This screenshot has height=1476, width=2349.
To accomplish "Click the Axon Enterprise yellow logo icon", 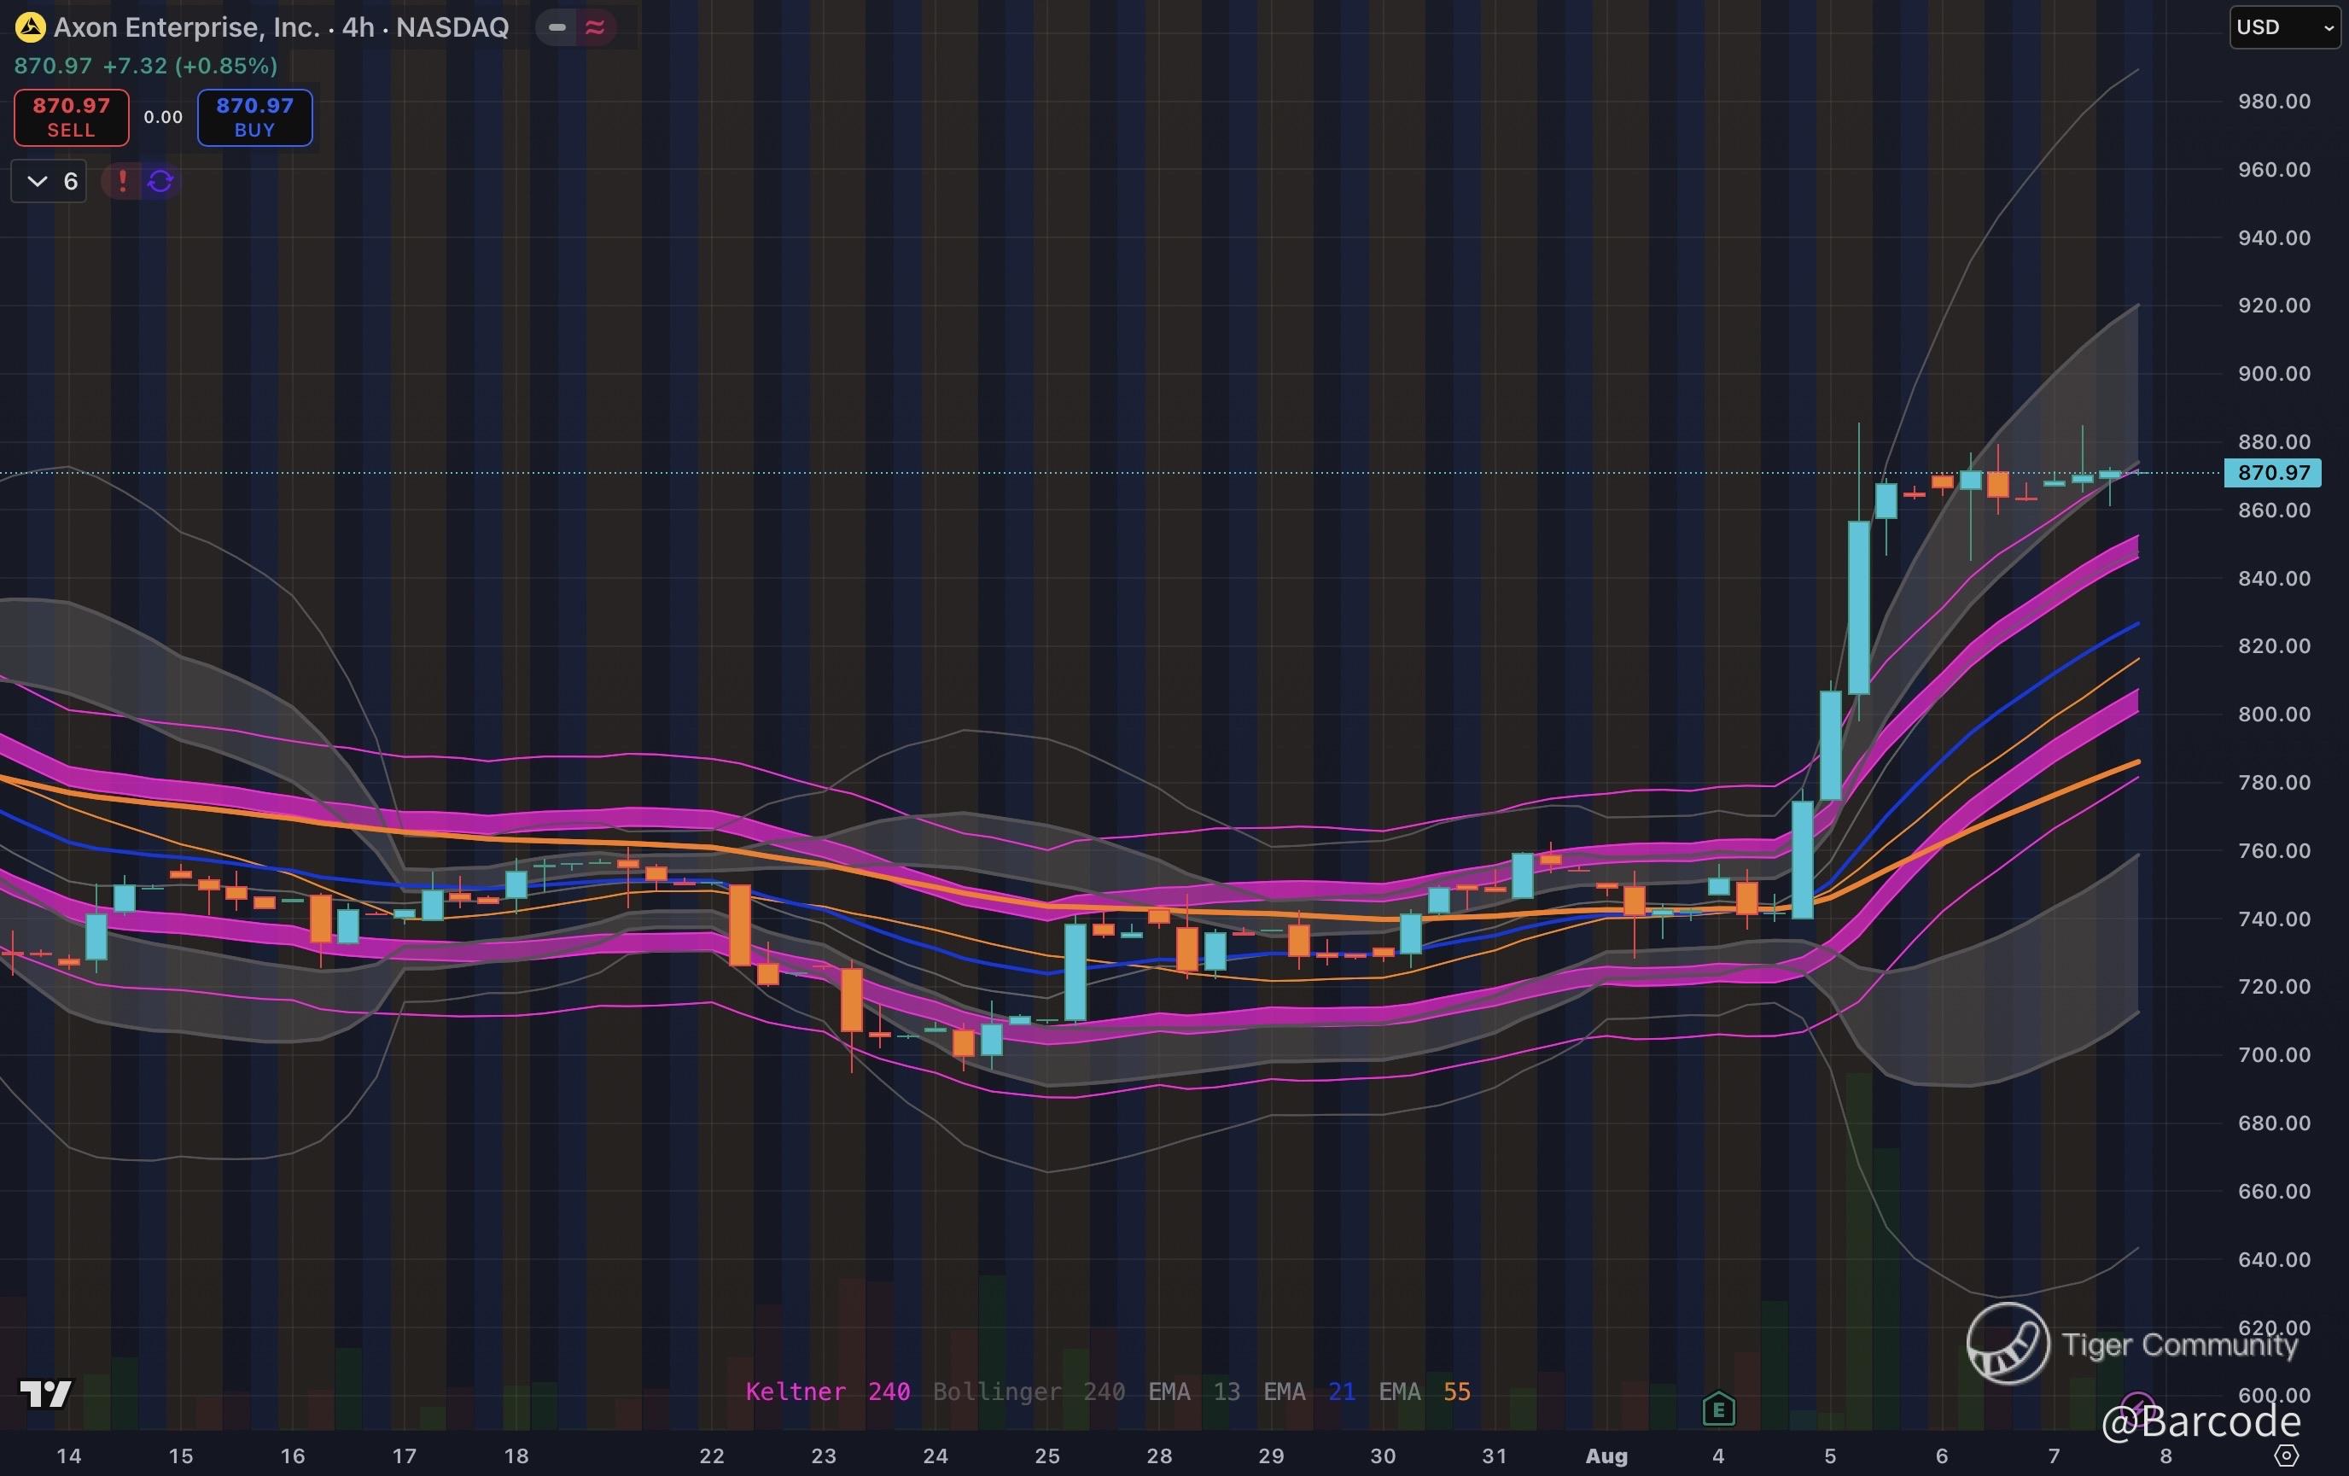I will [x=30, y=27].
